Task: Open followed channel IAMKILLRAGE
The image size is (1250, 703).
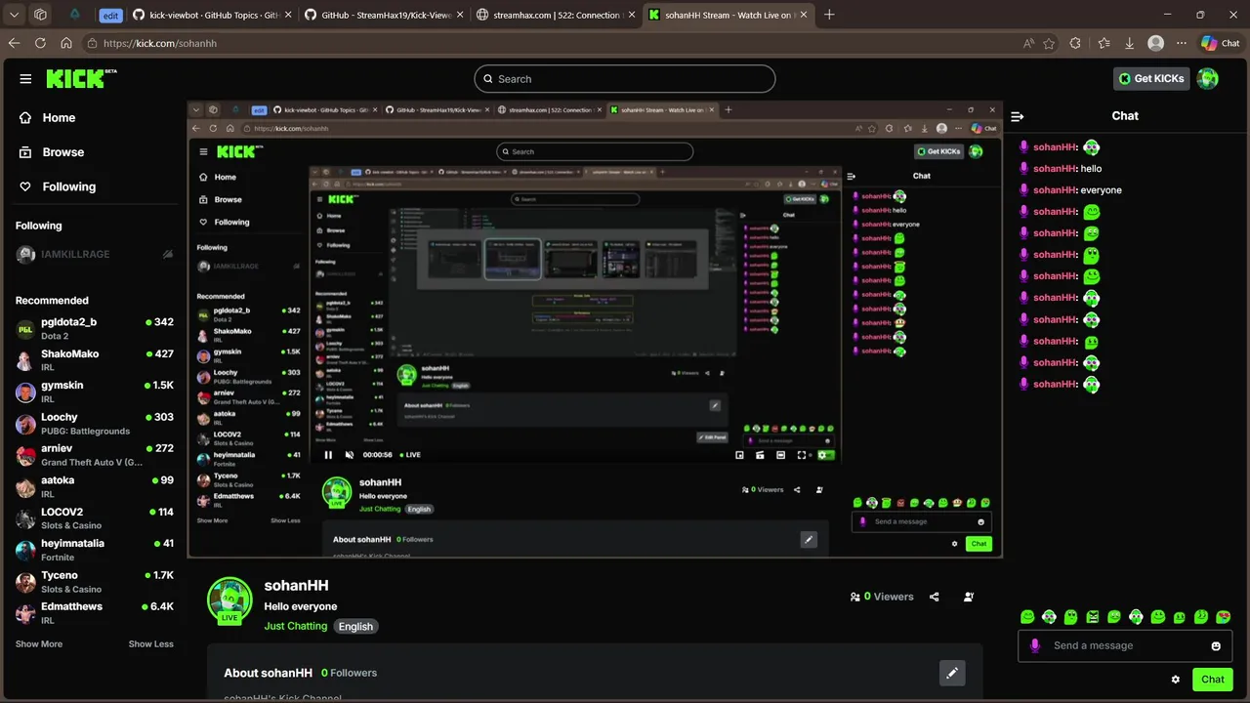Action: pos(94,254)
